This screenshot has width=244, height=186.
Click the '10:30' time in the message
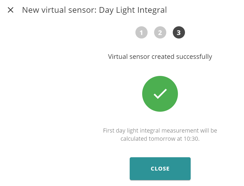coord(191,139)
